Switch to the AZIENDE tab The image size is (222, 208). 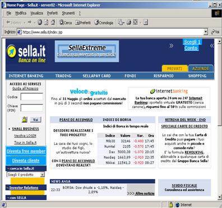pos(201,68)
